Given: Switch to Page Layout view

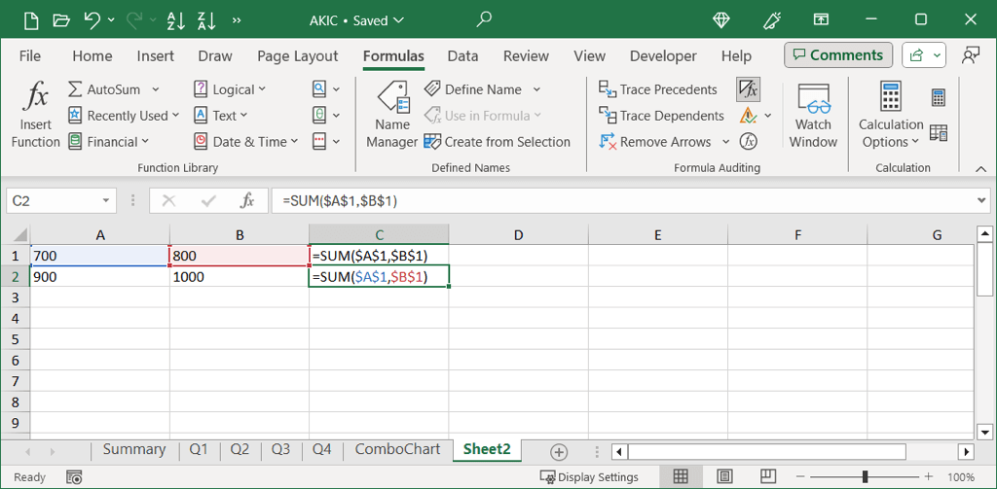Looking at the screenshot, I should [x=724, y=476].
